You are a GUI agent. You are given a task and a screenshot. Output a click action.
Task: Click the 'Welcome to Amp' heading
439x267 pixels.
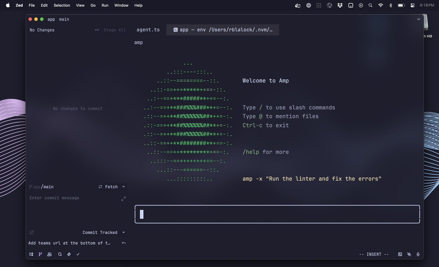click(266, 81)
